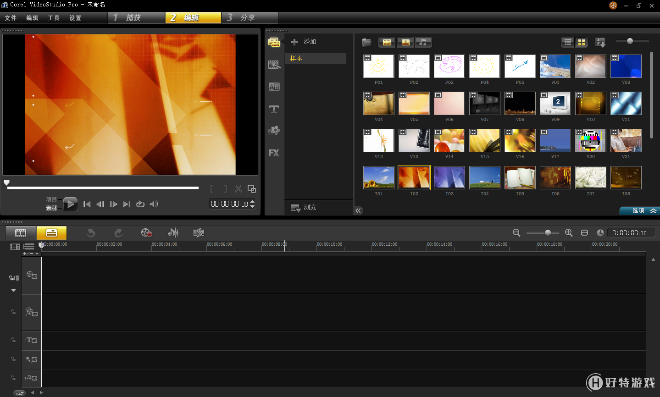
Task: Expand the Options (选项) panel
Action: [640, 210]
